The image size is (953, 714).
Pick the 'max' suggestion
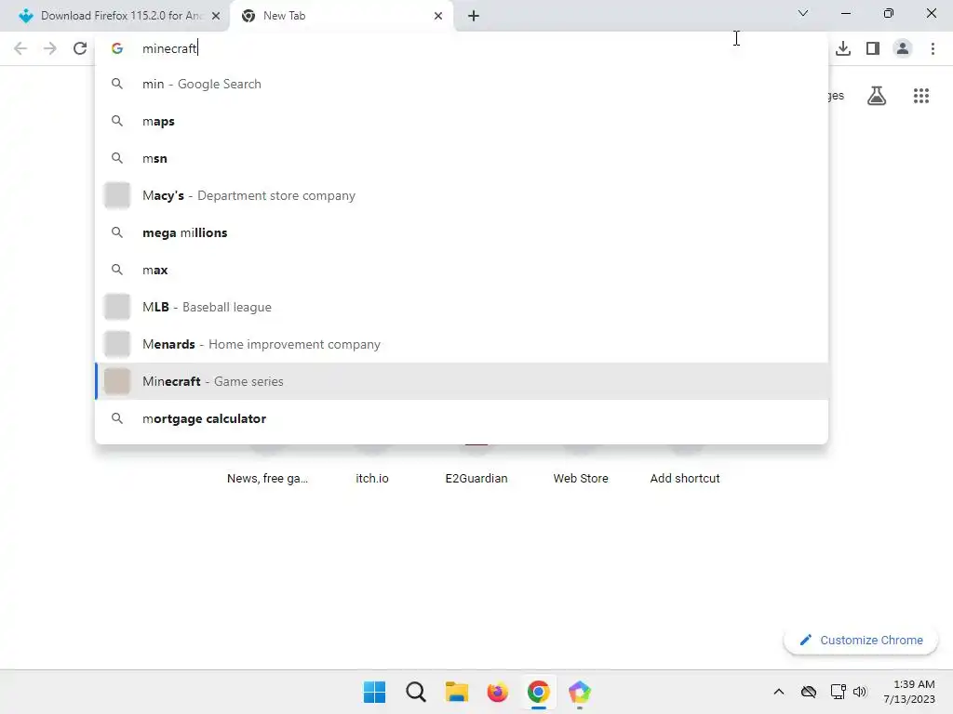coord(462,270)
